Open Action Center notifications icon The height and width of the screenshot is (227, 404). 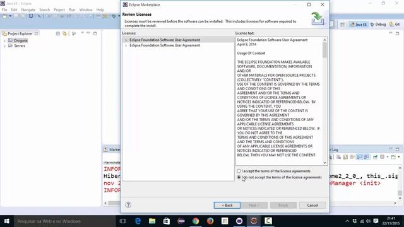click(x=376, y=221)
